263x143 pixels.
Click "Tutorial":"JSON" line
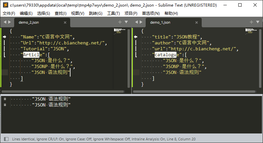[45, 49]
